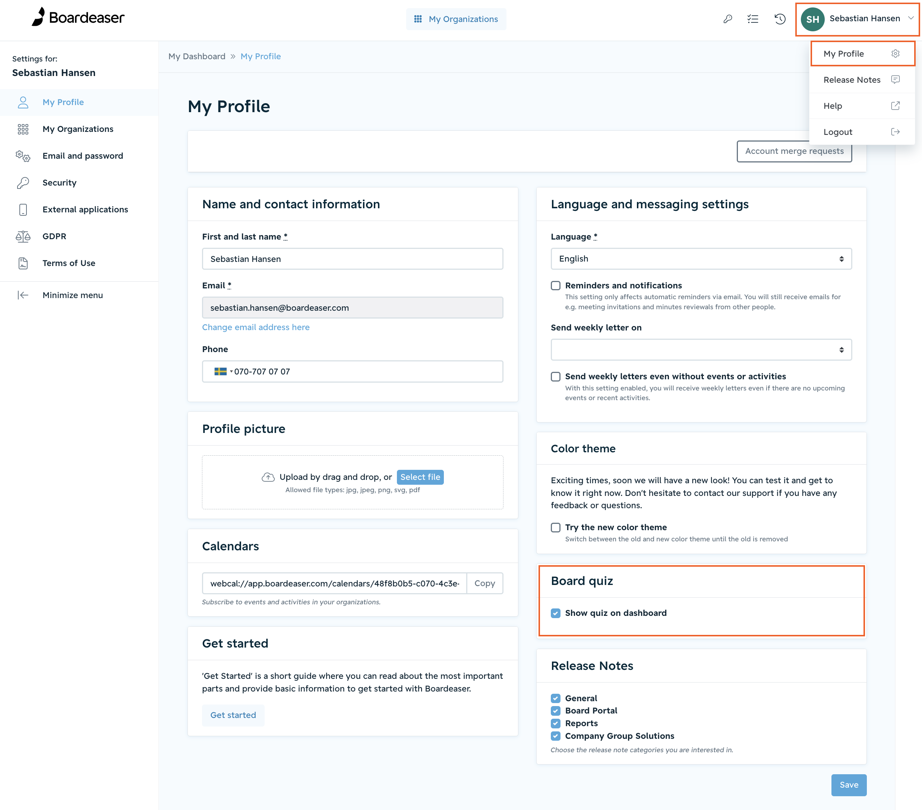Open Email and password settings

click(79, 156)
